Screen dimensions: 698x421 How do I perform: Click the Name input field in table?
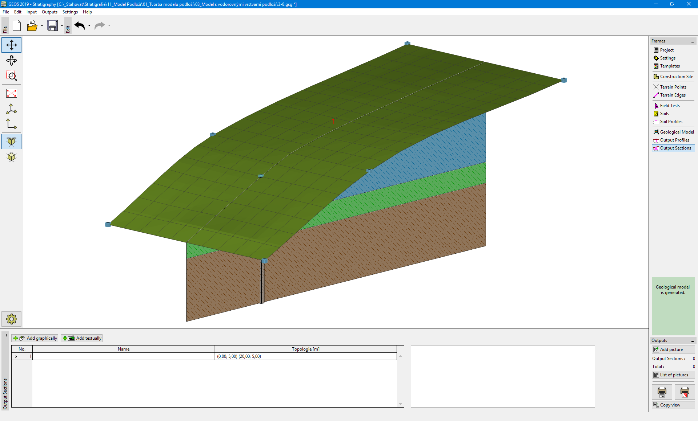point(123,356)
